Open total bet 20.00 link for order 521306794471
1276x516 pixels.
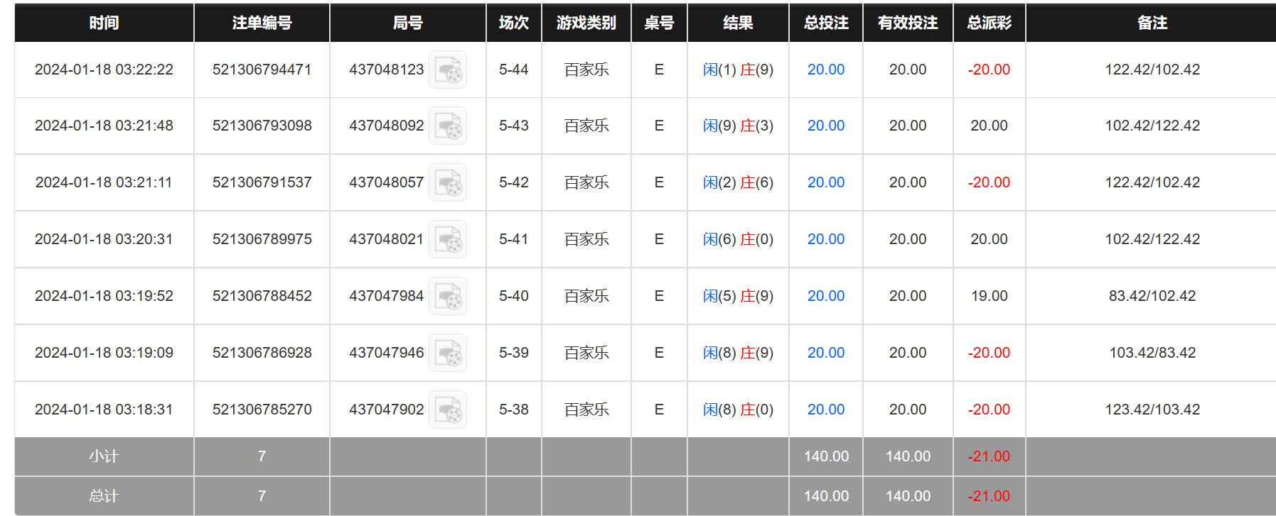click(826, 70)
